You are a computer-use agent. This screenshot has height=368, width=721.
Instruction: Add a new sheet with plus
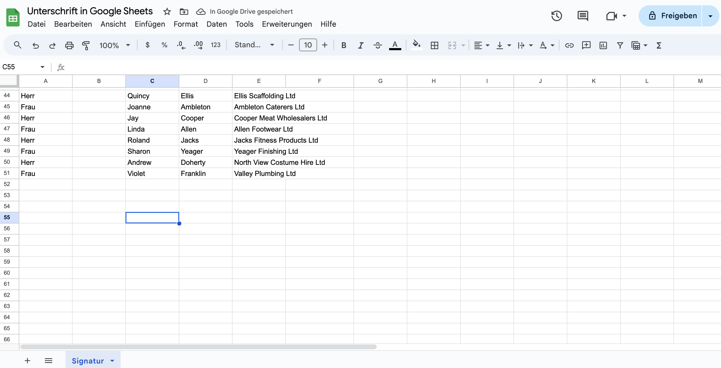click(x=27, y=360)
